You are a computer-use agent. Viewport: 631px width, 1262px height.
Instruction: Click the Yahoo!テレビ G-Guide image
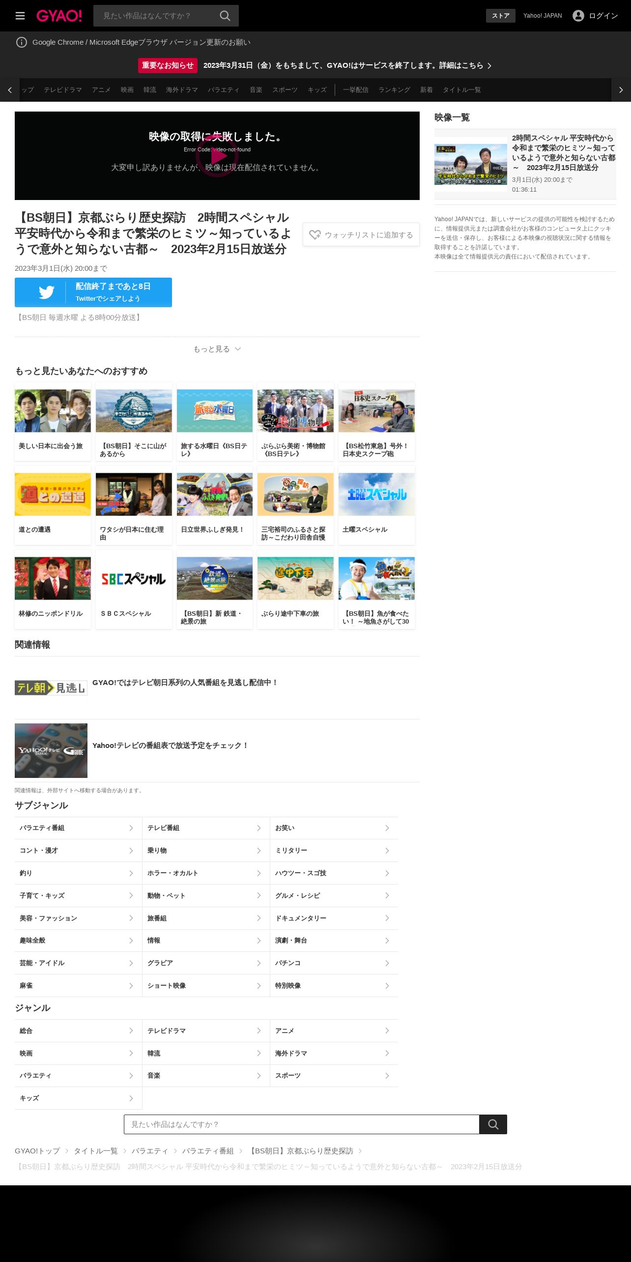tap(51, 750)
